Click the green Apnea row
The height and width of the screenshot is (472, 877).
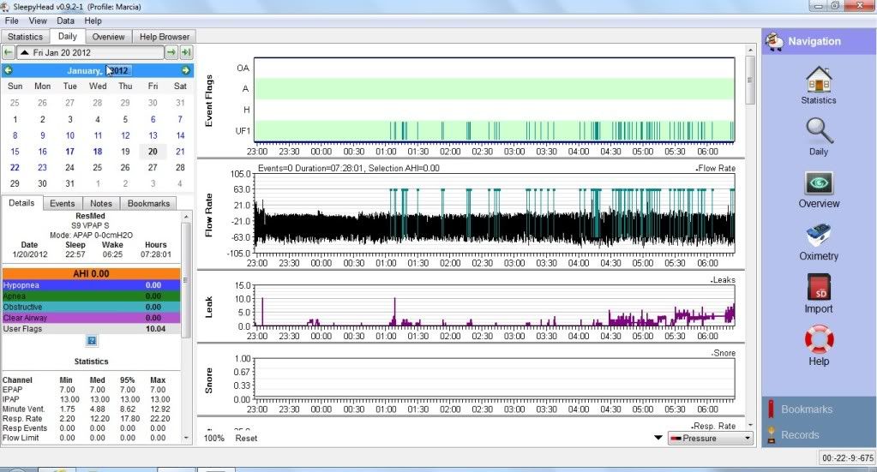point(91,296)
